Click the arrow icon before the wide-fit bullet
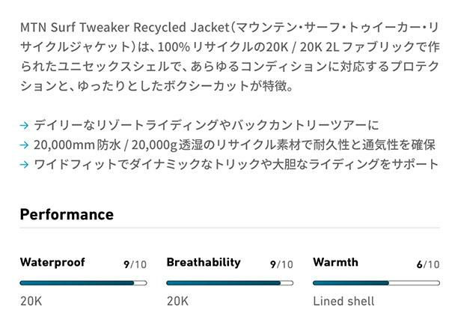 [24, 164]
